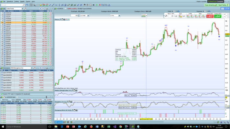Open Windows Start menu

coord(3,126)
